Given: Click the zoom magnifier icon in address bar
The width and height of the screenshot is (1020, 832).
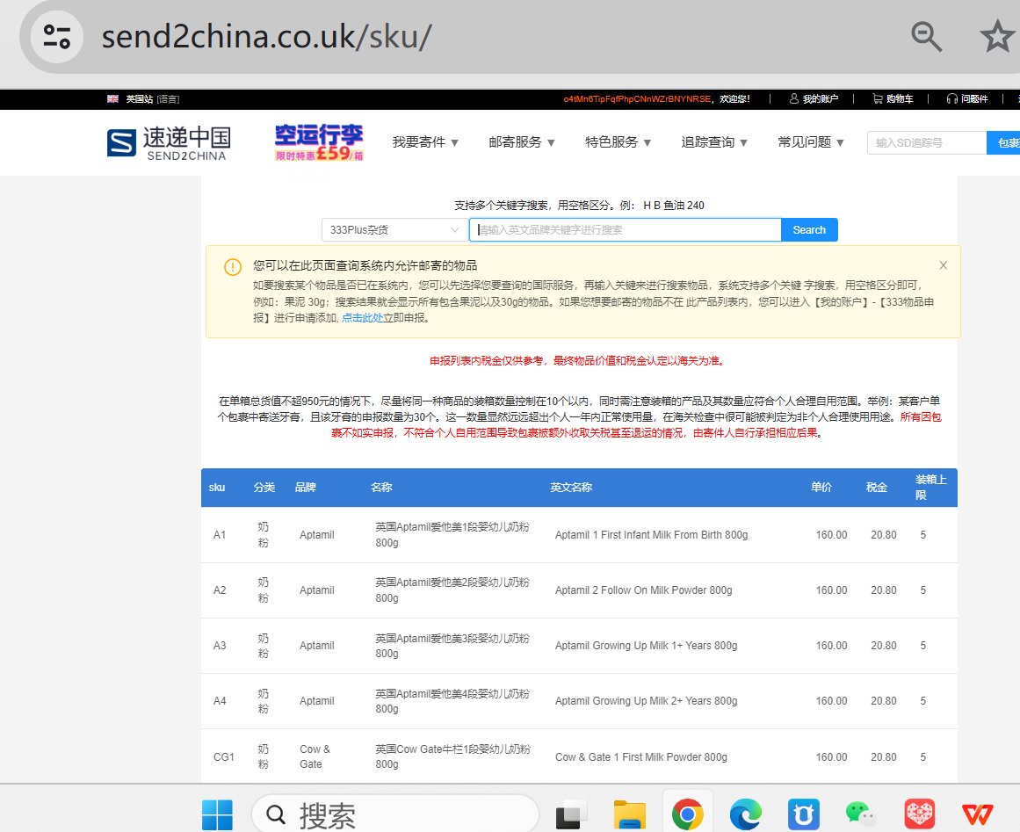Looking at the screenshot, I should [x=926, y=36].
